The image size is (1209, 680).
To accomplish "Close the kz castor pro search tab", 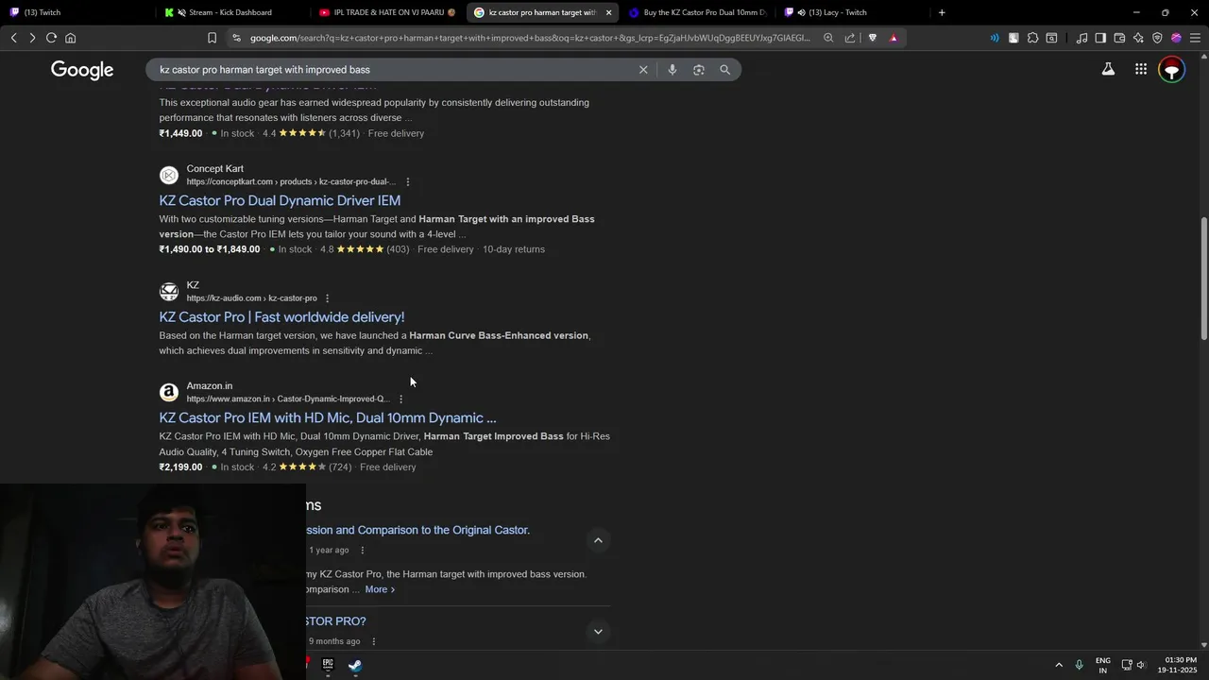I will 608,12.
